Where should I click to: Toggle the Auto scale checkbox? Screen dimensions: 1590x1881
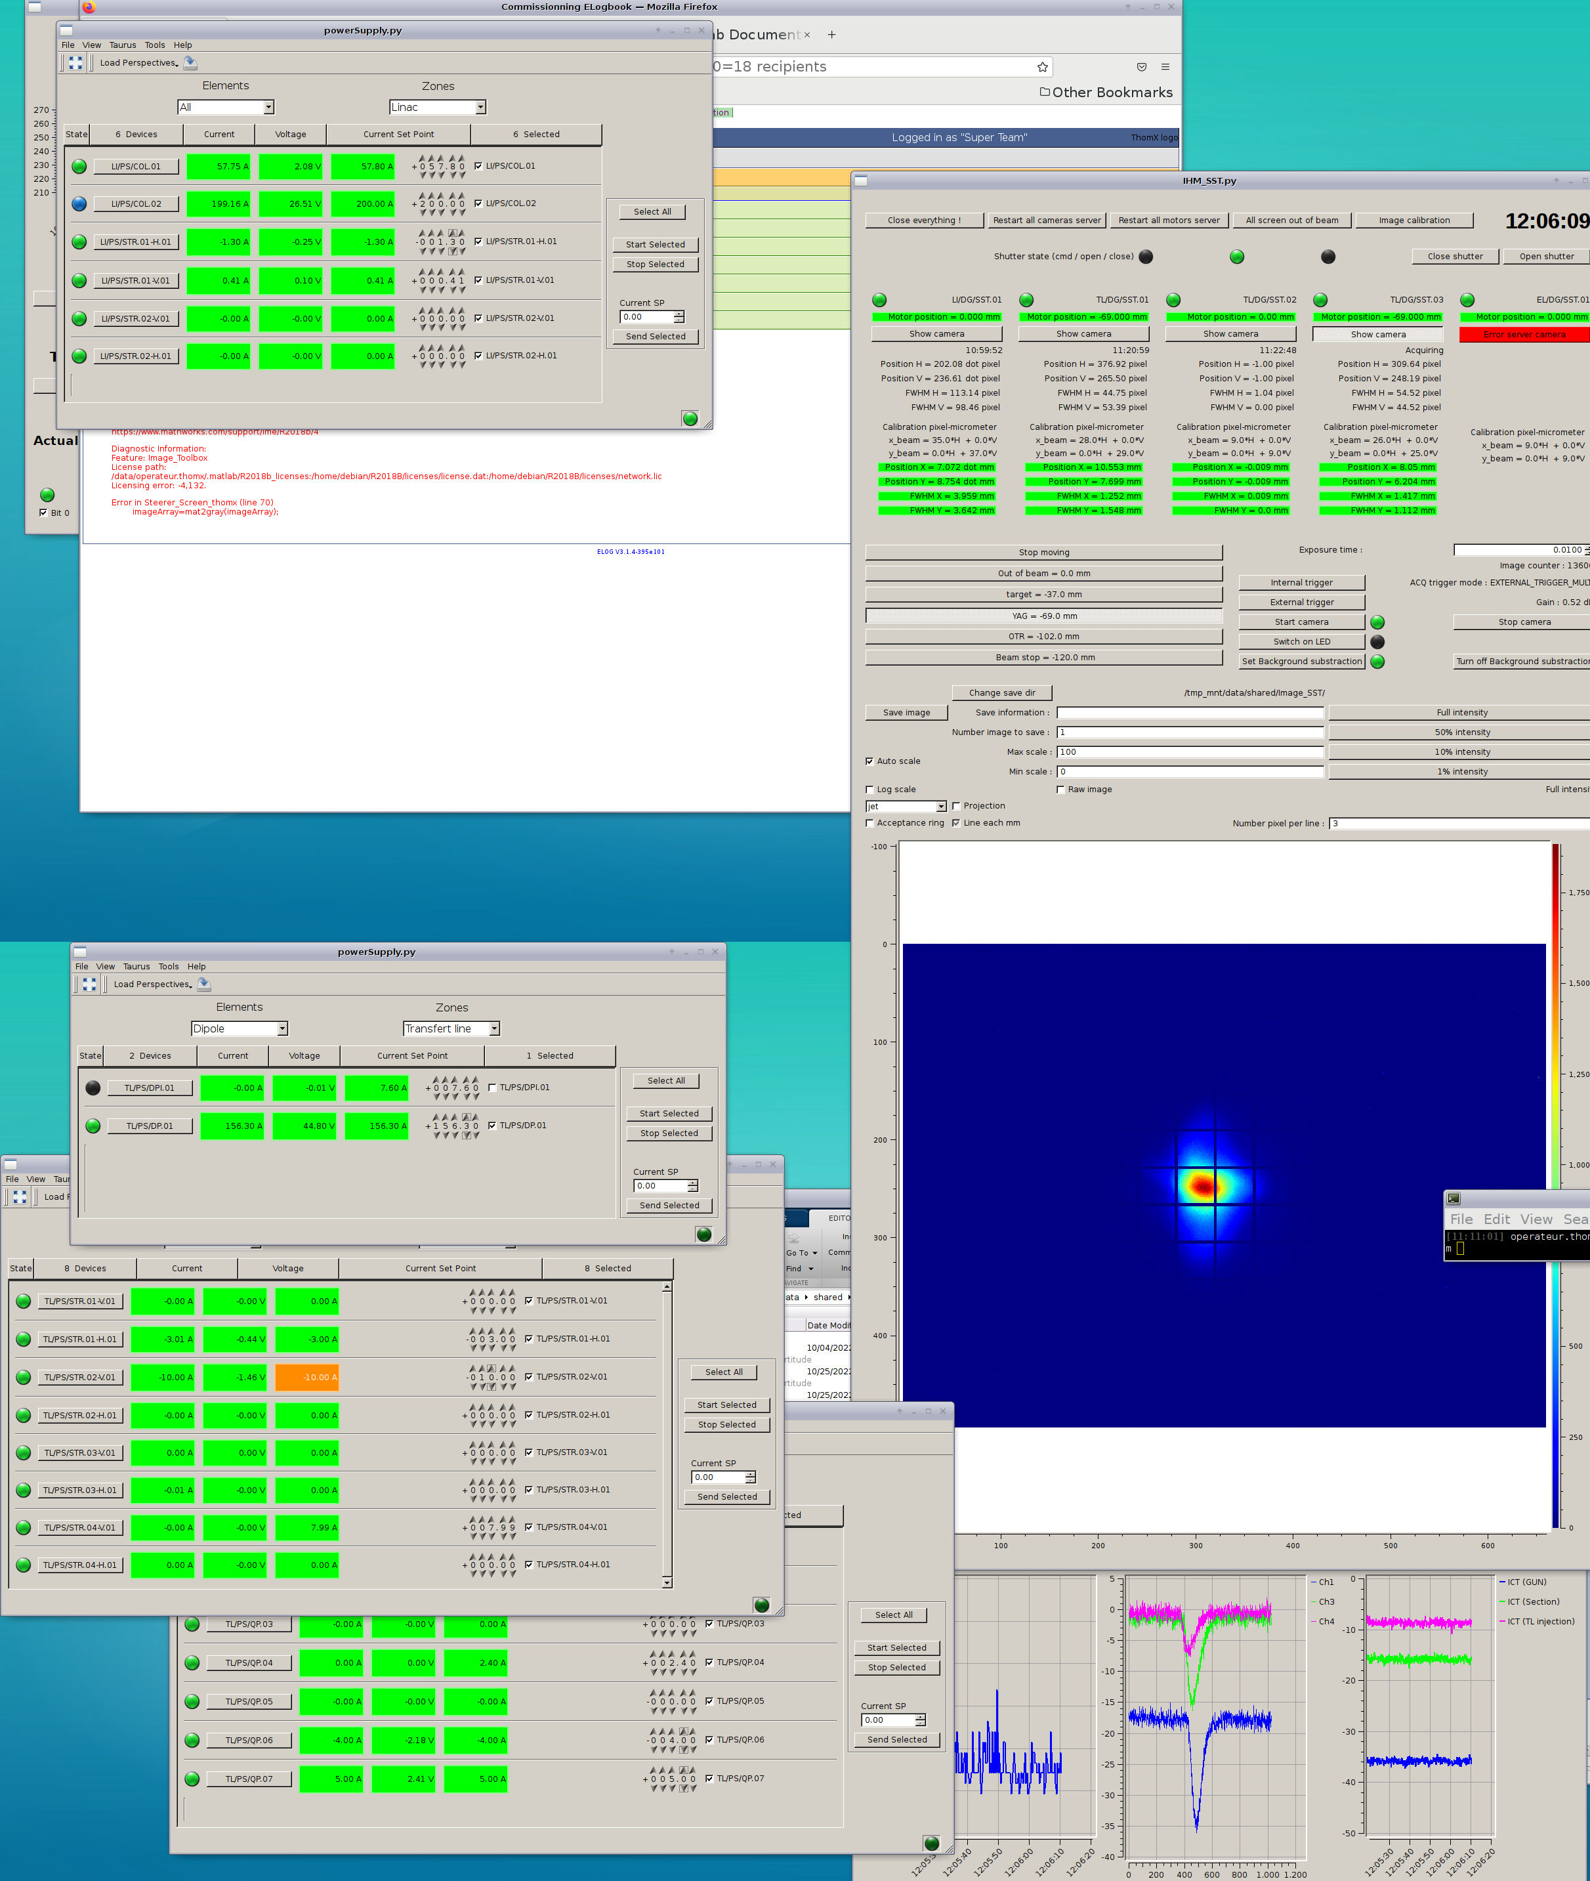[x=870, y=761]
